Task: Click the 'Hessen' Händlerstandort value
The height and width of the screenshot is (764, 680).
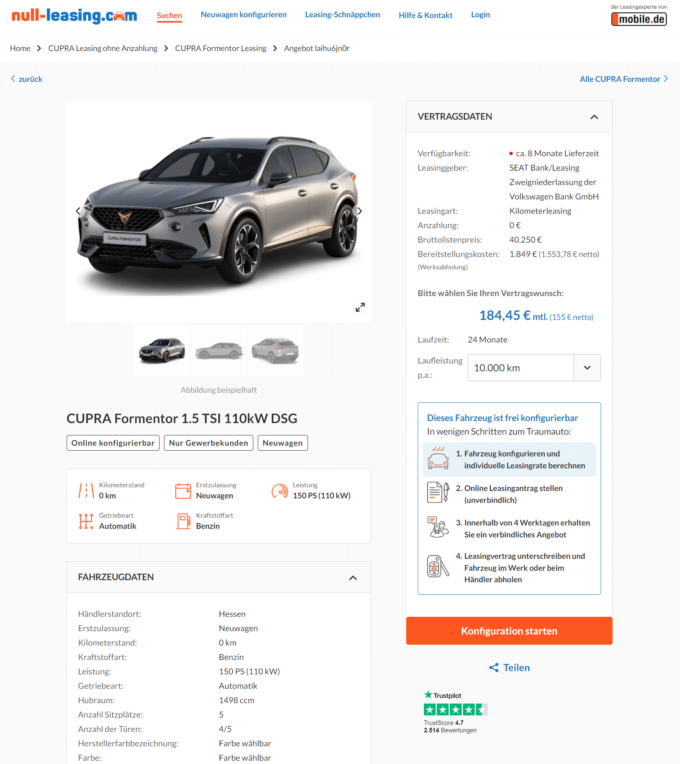Action: [x=232, y=614]
